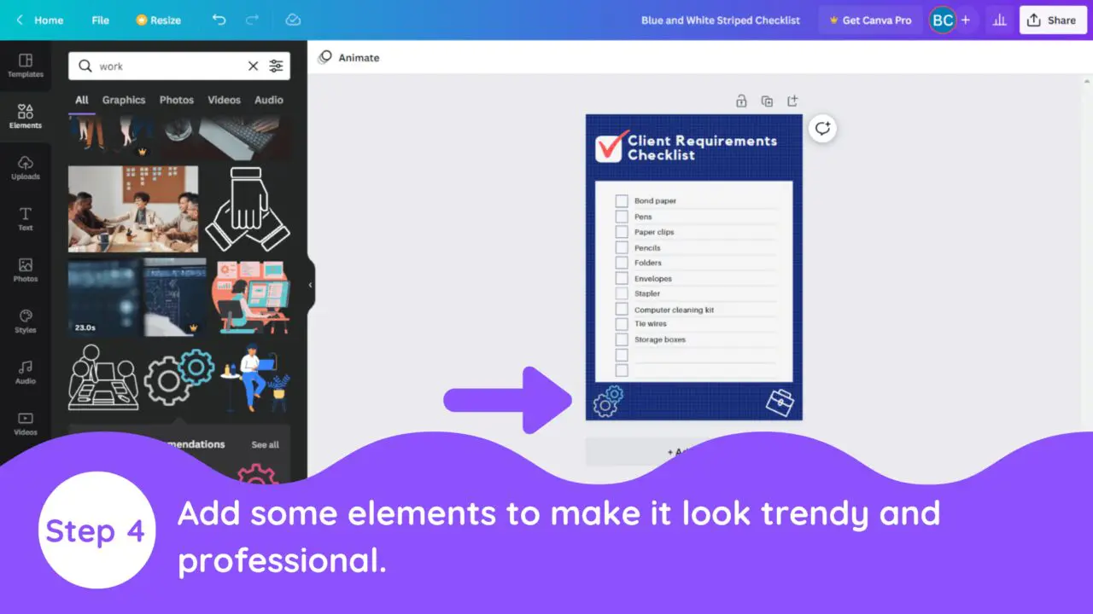Select the meeting photo thumbnail

tap(133, 209)
